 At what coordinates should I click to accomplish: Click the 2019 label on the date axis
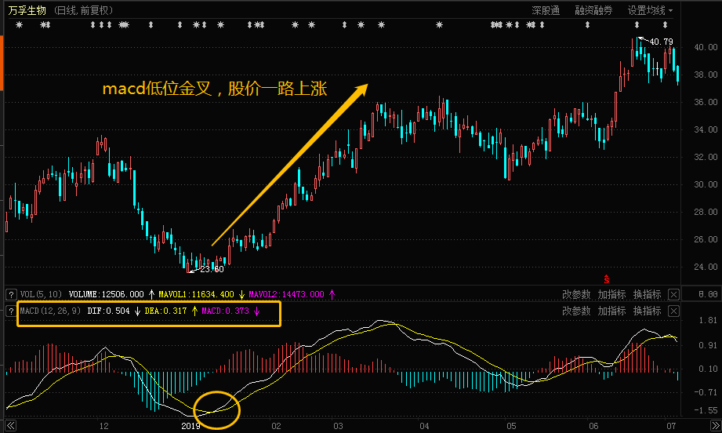tap(190, 426)
